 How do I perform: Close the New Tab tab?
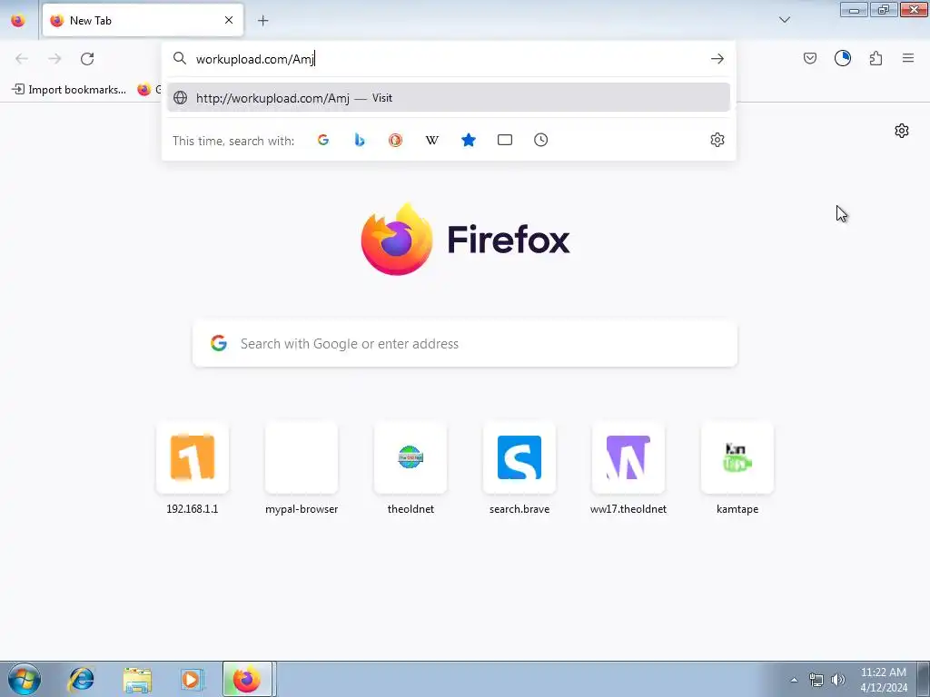click(x=229, y=20)
